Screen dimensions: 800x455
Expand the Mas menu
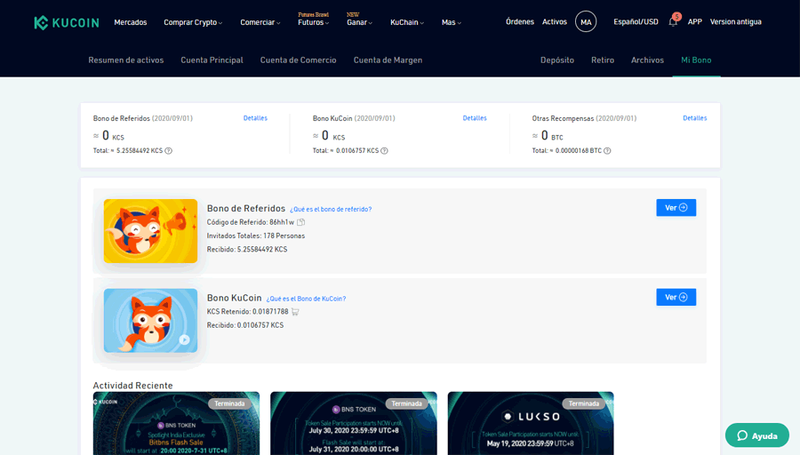pyautogui.click(x=452, y=22)
